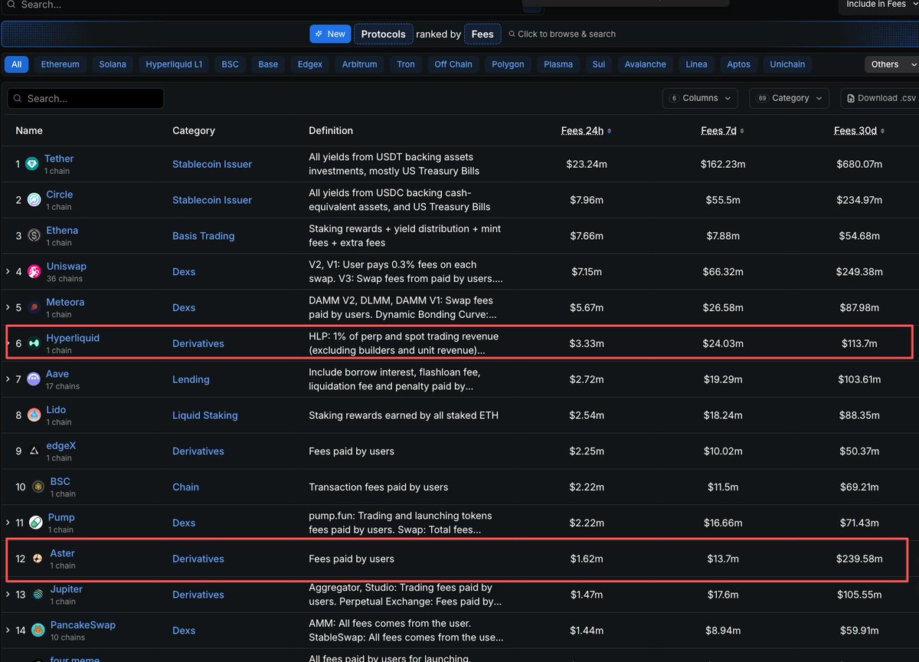Click the Aster protocol logo icon
919x662 pixels.
(x=38, y=559)
